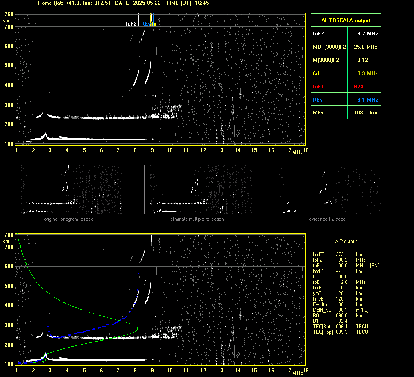Click the B1 value '02.4'

pyautogui.click(x=343, y=321)
